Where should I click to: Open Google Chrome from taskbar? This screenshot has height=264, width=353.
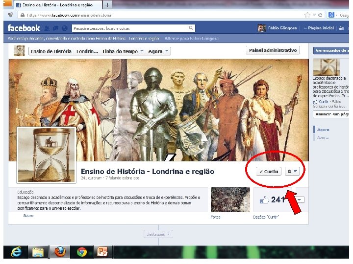coord(82,252)
